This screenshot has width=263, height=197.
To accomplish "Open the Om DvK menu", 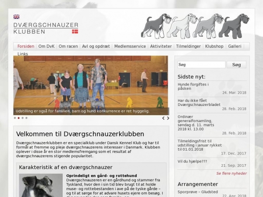I will (46, 46).
